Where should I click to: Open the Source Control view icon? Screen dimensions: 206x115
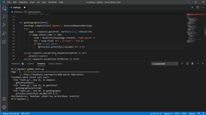4,25
